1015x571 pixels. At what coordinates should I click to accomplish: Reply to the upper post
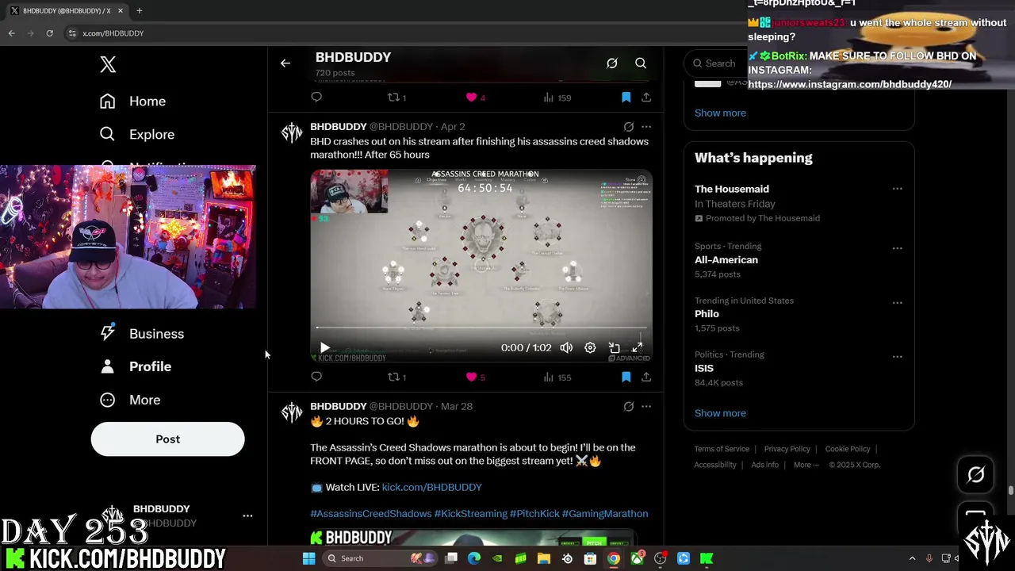[x=316, y=97]
